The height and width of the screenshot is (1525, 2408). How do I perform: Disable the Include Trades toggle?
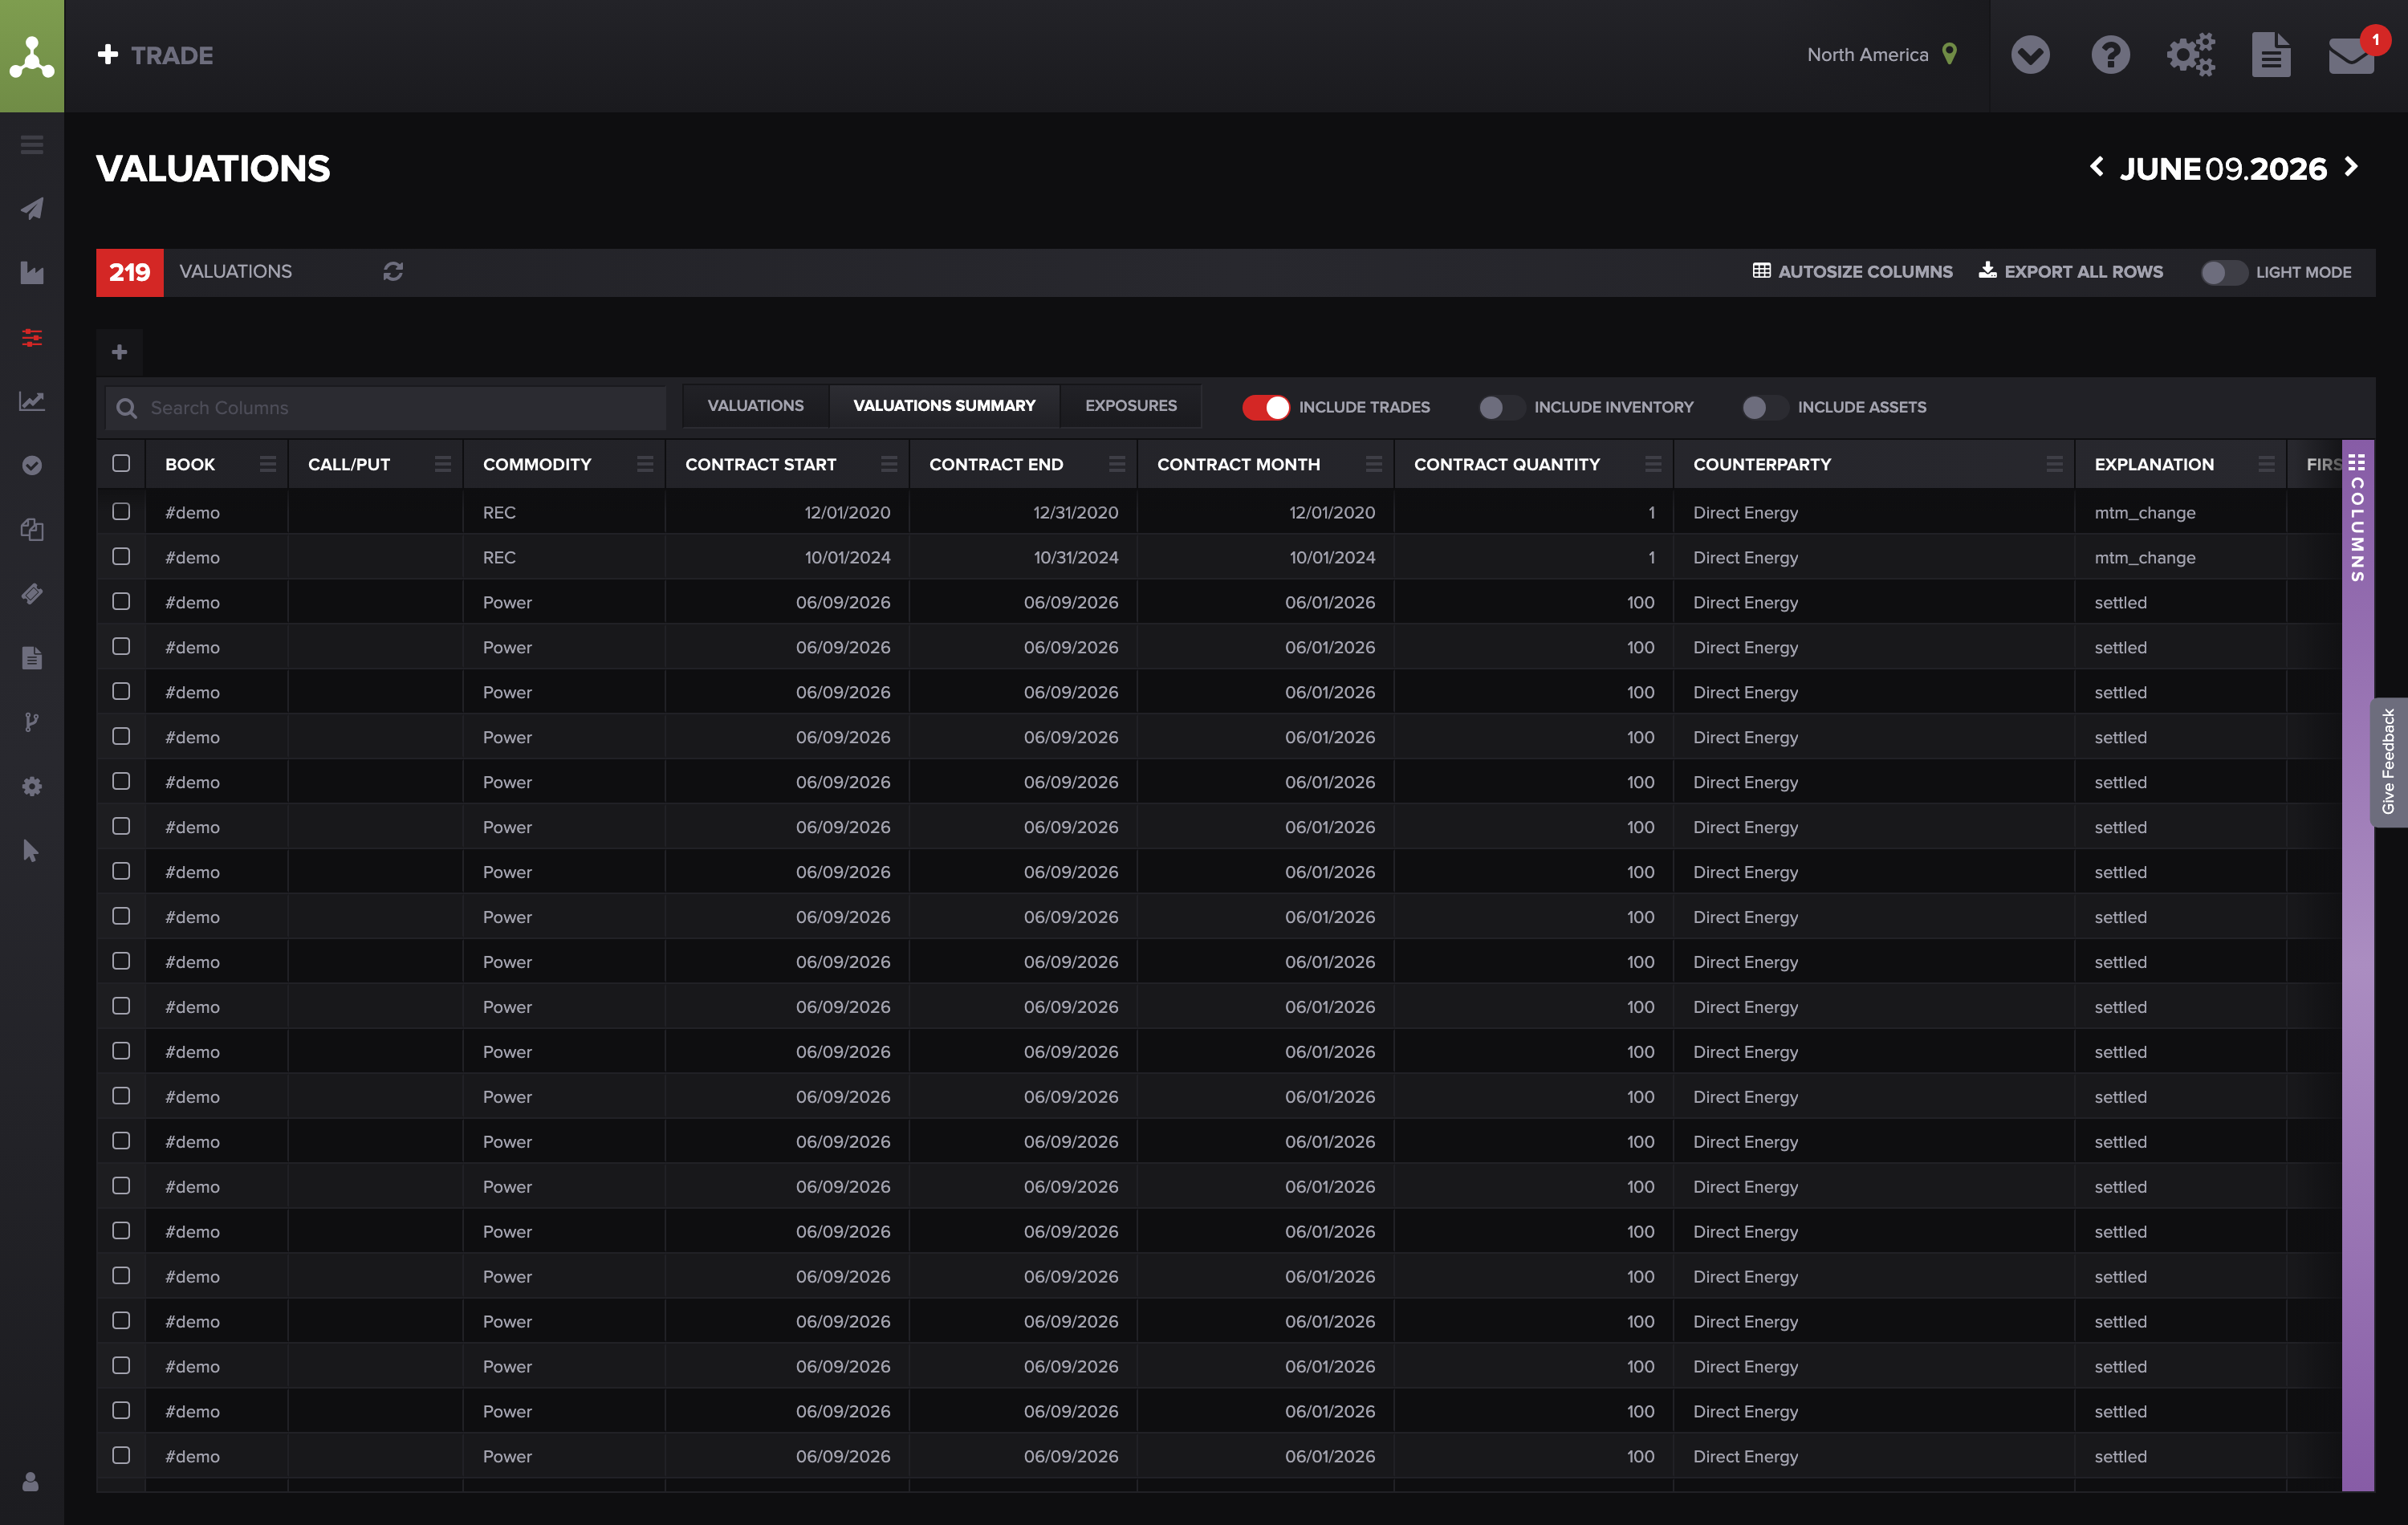[x=1266, y=407]
